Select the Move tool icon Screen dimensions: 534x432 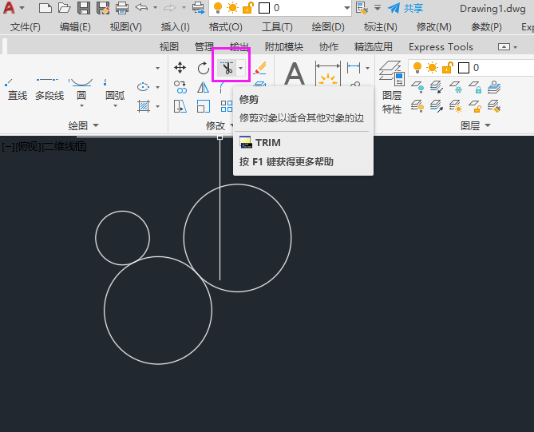[180, 68]
